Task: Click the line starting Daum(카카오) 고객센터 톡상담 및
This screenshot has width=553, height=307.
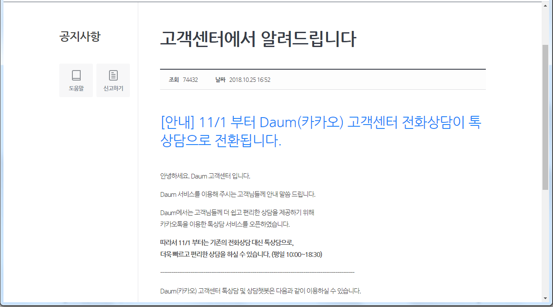Action: point(260,291)
